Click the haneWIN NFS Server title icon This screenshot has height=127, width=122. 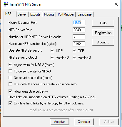6,4
